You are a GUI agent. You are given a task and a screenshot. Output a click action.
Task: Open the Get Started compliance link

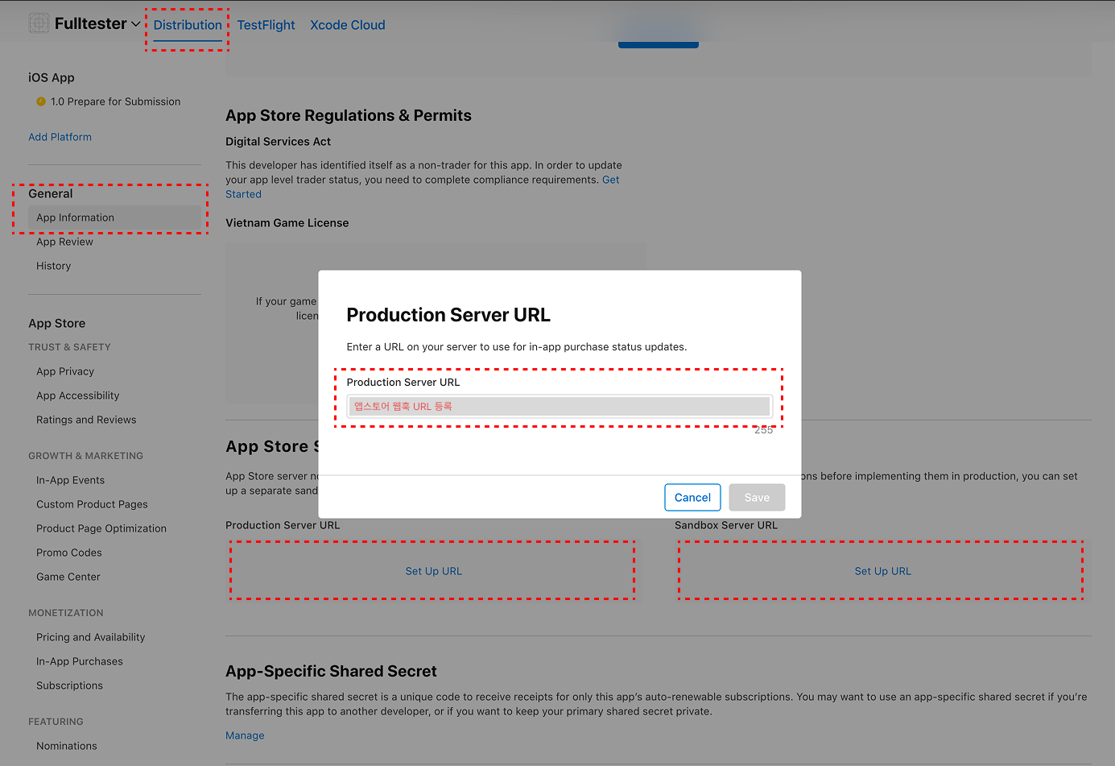(x=243, y=194)
